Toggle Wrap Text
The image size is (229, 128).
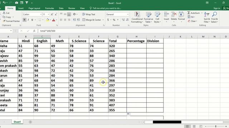pos(89,14)
